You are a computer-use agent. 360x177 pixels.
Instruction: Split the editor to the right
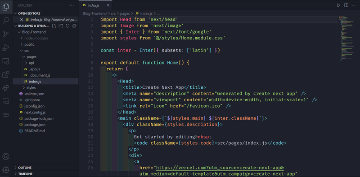pos(346,5)
